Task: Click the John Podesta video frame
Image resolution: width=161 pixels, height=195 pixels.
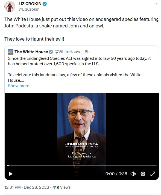Action: tap(82, 128)
